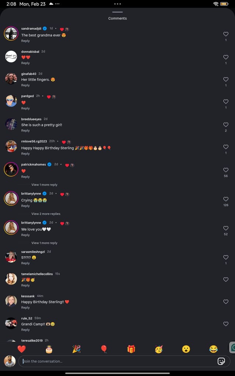Expand 1 more reply under patrickmahomes
The image size is (235, 376).
(x=44, y=185)
